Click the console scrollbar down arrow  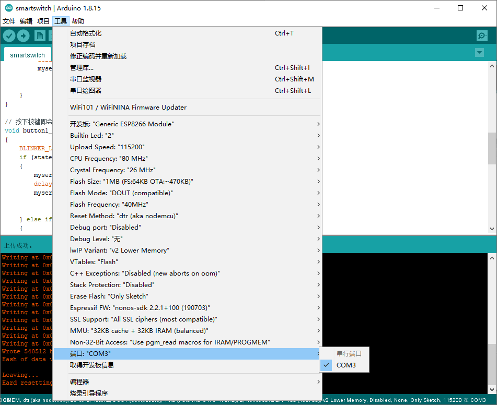click(x=492, y=390)
